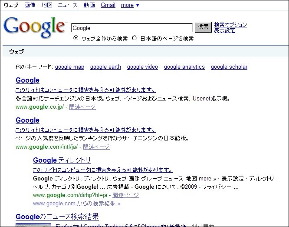Open 関連ページ for google.com/dirhp result
This screenshot has height=227, width=289.
(126, 195)
